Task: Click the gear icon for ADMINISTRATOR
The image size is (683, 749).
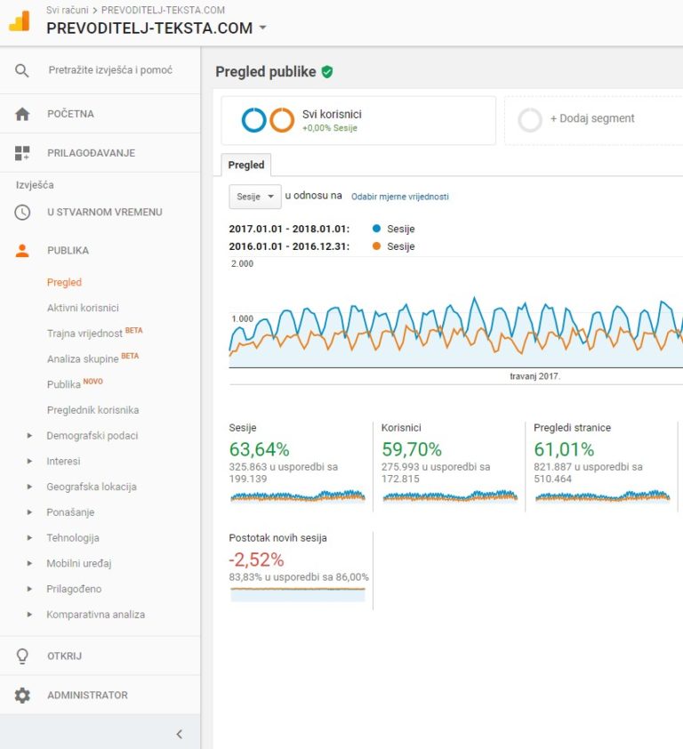Action: [22, 695]
